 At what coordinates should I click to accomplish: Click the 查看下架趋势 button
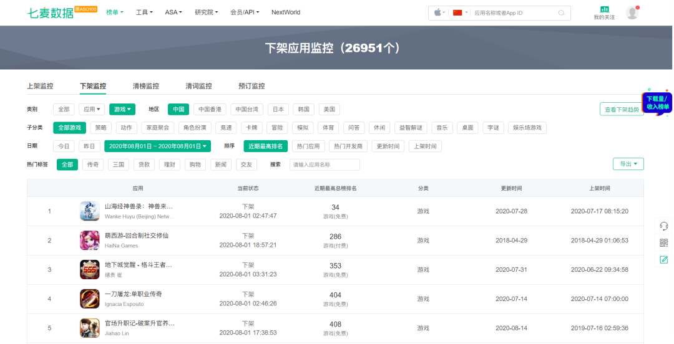pos(621,109)
